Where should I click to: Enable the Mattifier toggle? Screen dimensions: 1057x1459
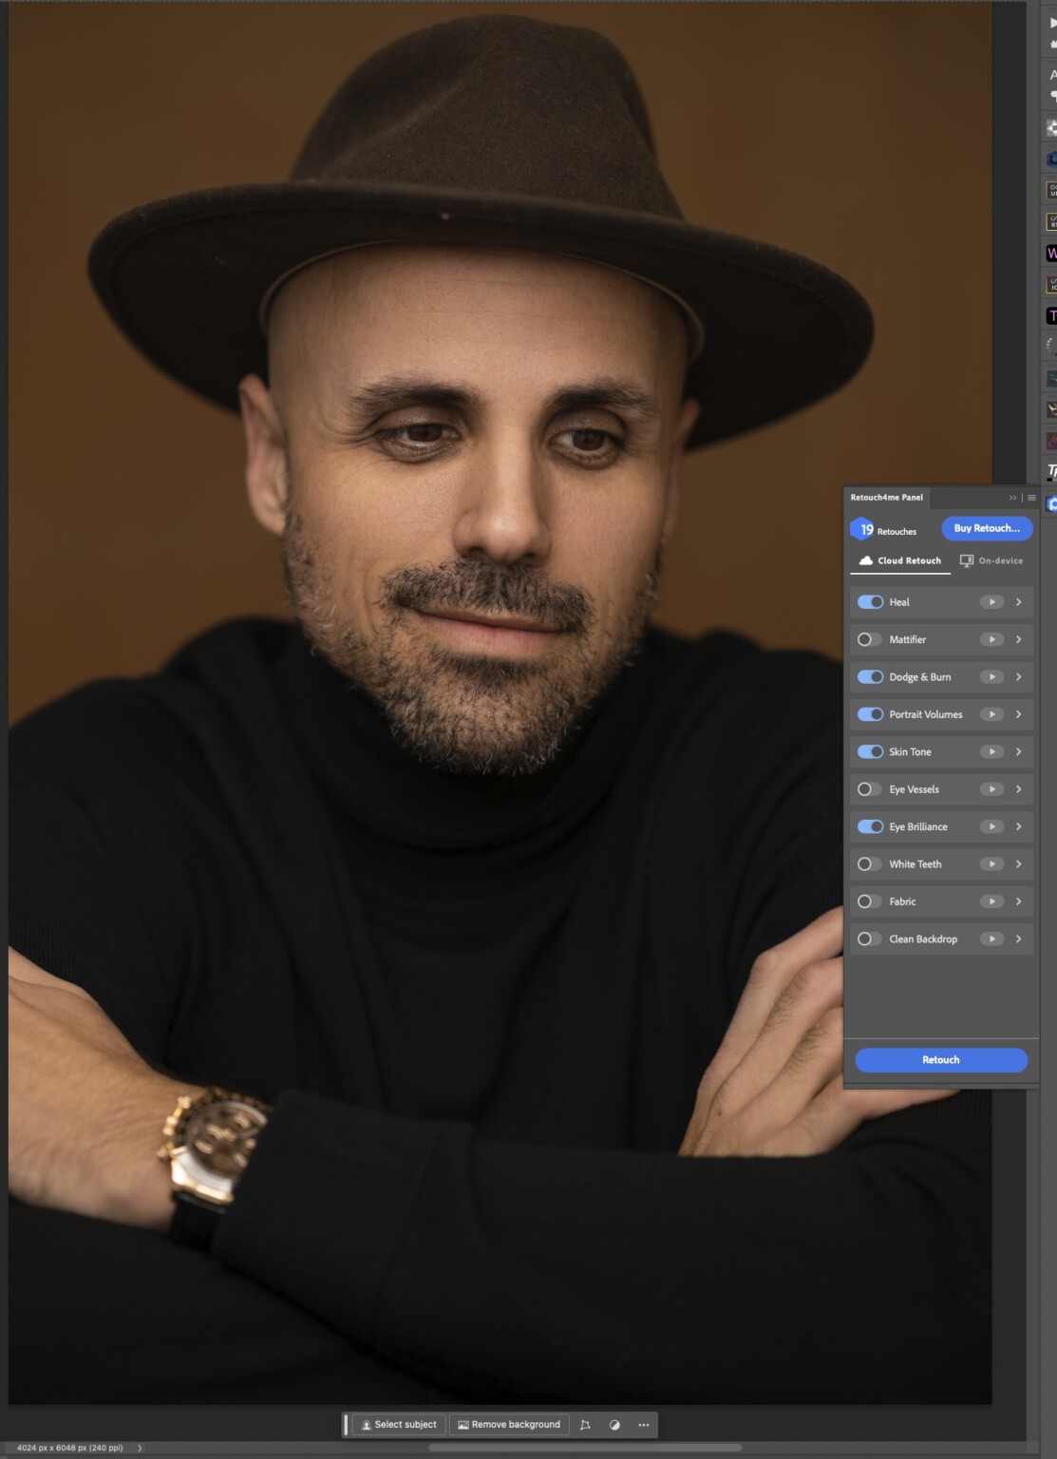pyautogui.click(x=870, y=639)
